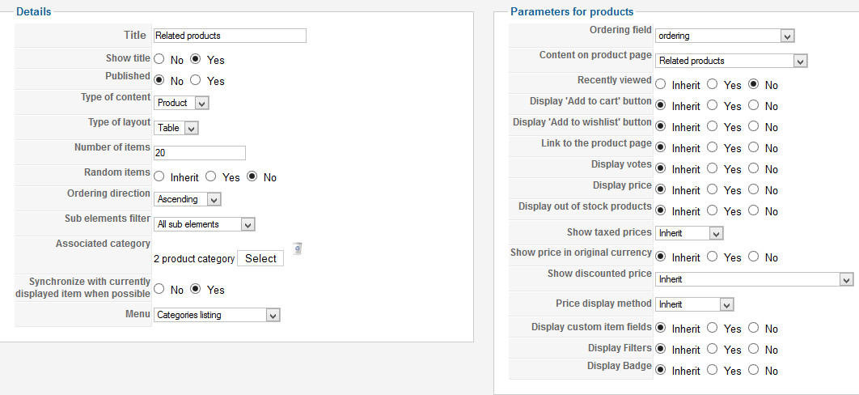The height and width of the screenshot is (395, 859).
Task: Expand the Content on product page dropdown
Action: (x=731, y=61)
